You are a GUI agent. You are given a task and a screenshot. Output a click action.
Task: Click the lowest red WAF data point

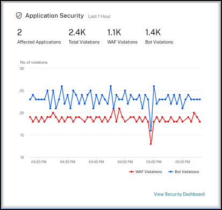pyautogui.click(x=151, y=144)
